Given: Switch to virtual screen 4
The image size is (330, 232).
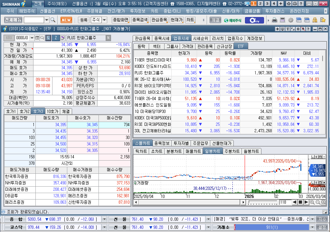Looking at the screenshot, I should 274,4.
